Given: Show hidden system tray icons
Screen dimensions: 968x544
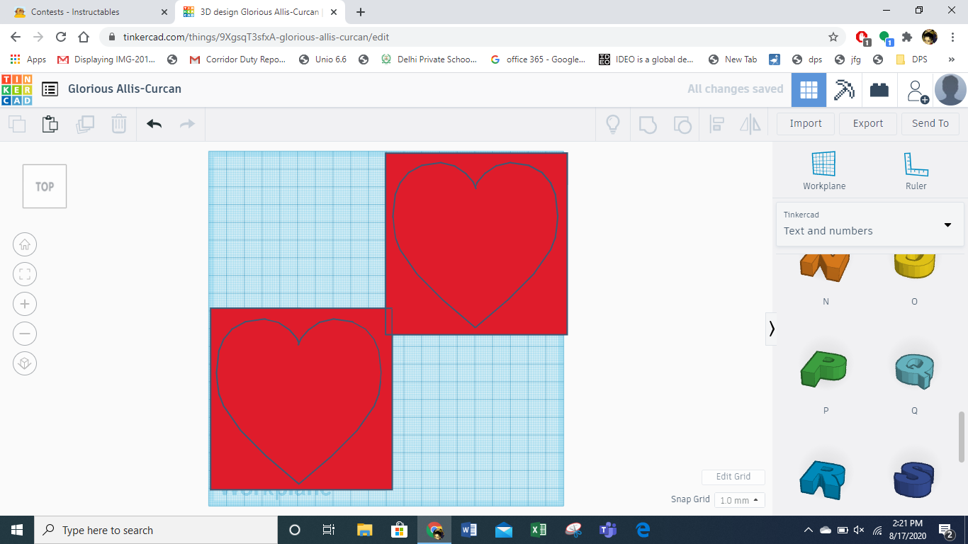Looking at the screenshot, I should point(809,530).
